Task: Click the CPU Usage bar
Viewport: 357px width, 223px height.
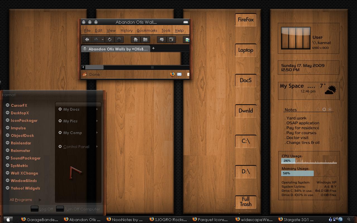Action: click(x=309, y=161)
